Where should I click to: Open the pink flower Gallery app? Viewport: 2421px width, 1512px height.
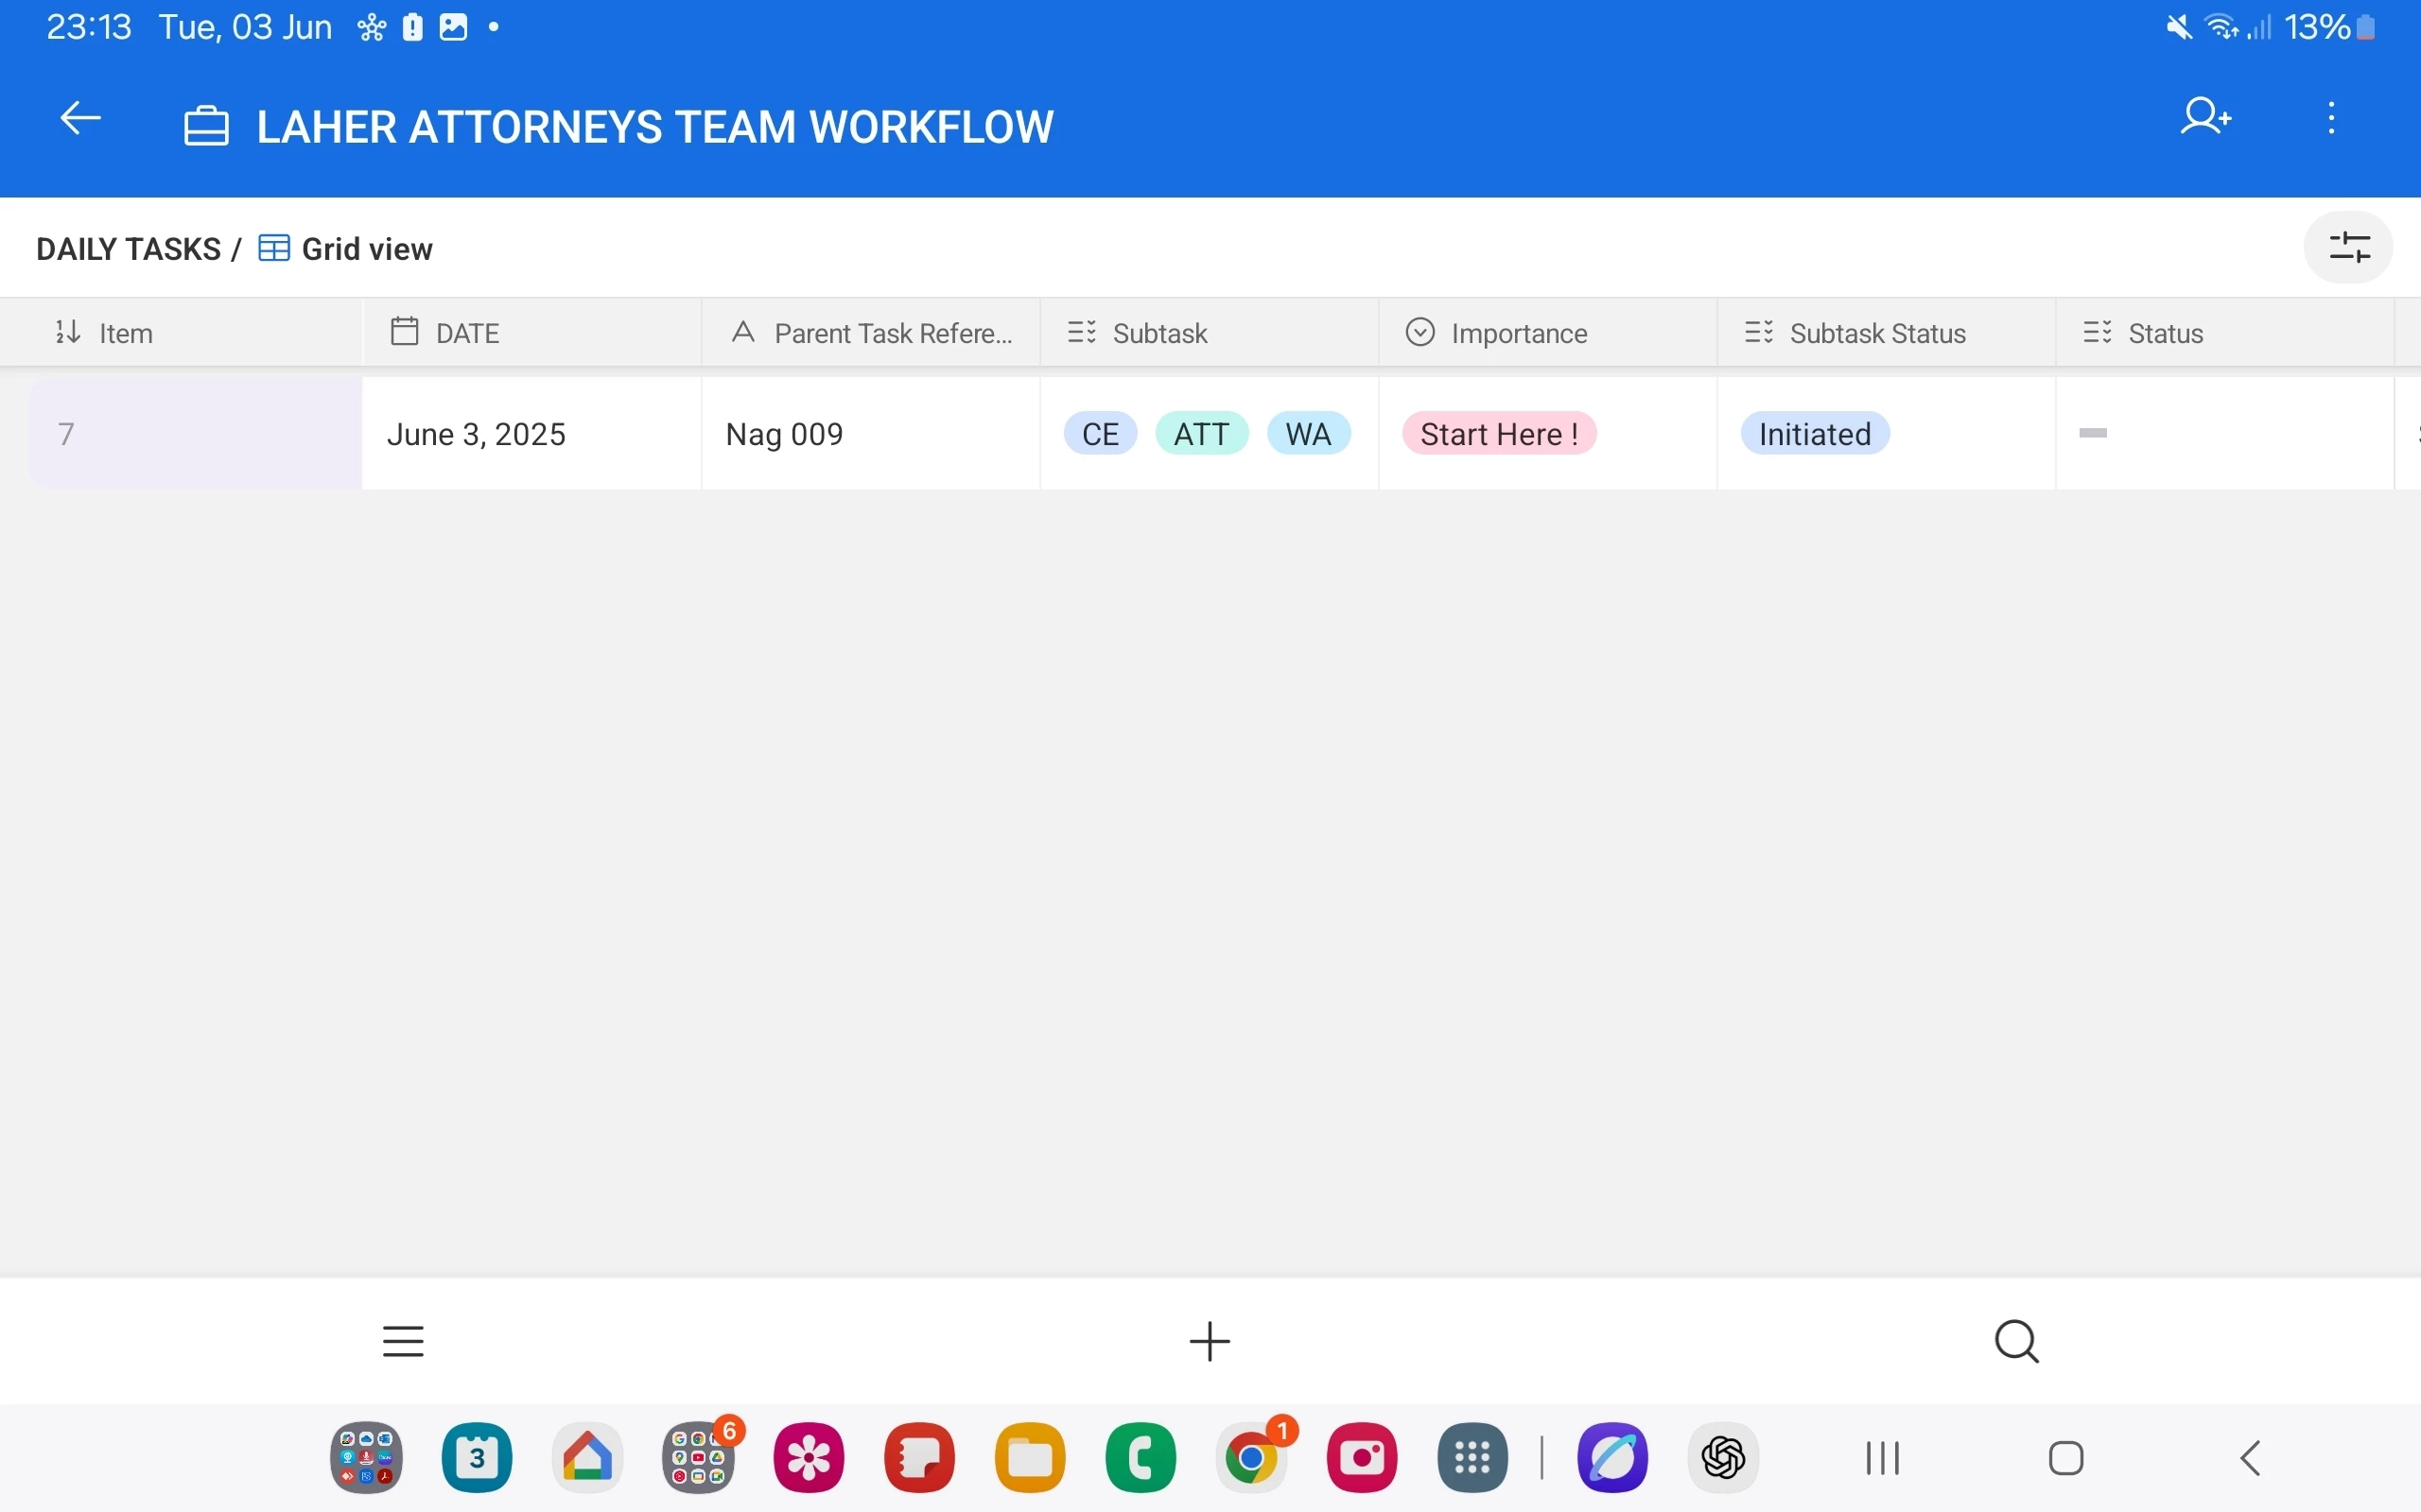pos(810,1458)
